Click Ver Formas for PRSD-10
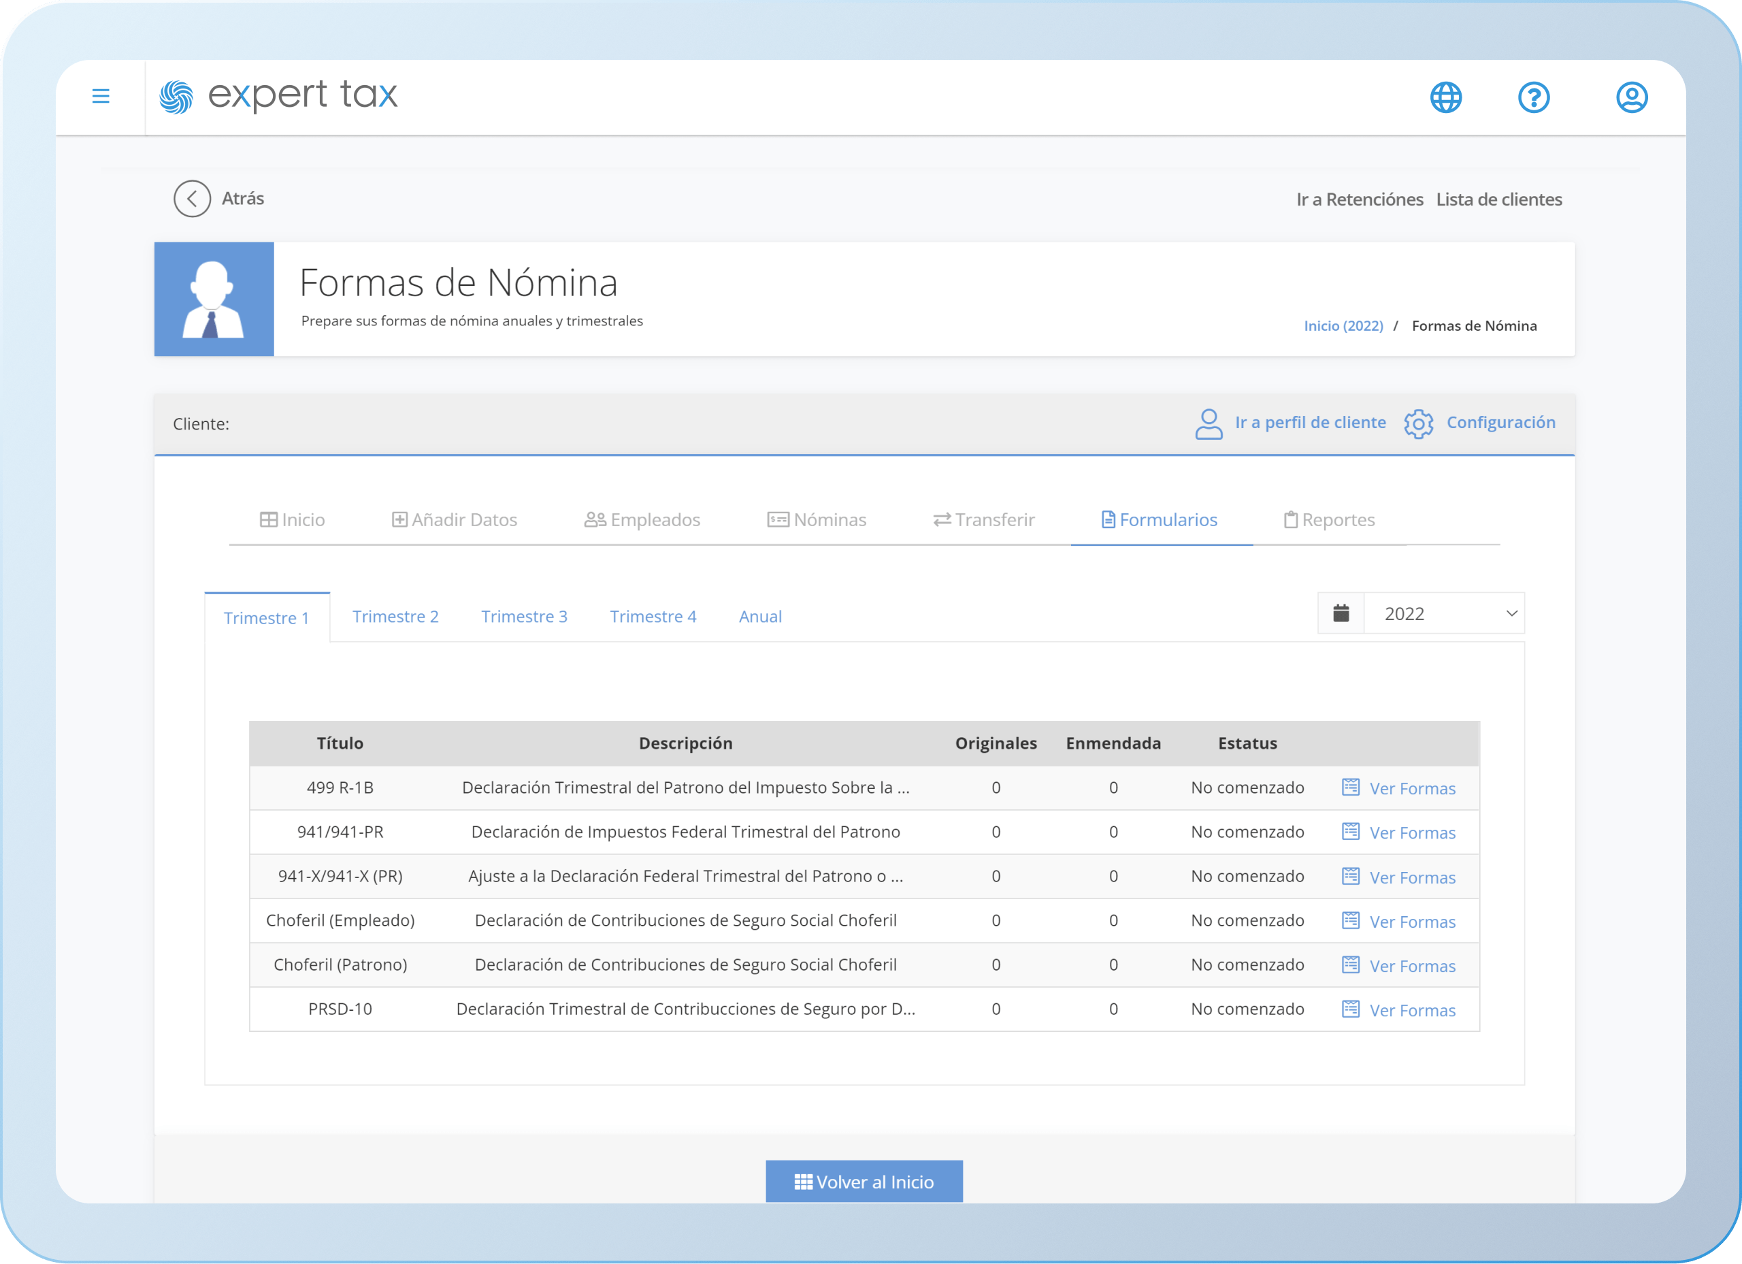This screenshot has height=1264, width=1742. tap(1412, 1010)
